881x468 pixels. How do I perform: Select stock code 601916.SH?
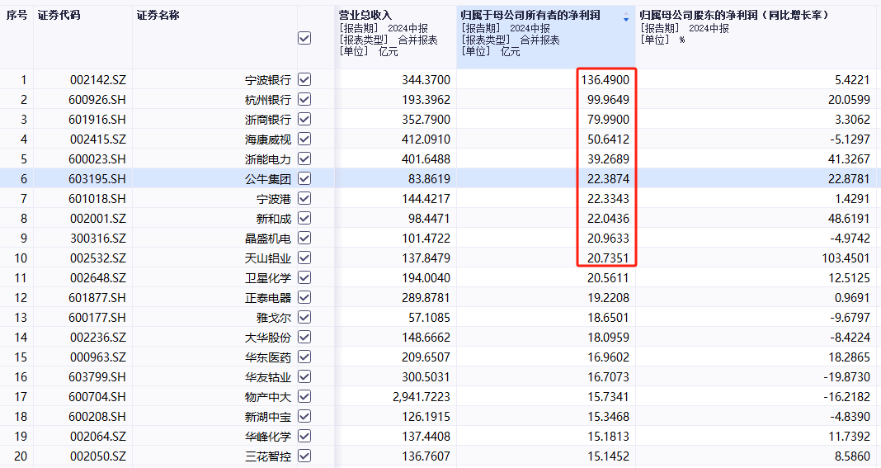click(x=97, y=119)
